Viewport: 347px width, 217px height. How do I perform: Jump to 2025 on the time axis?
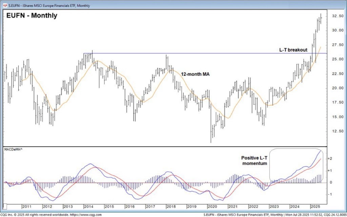click(315, 207)
